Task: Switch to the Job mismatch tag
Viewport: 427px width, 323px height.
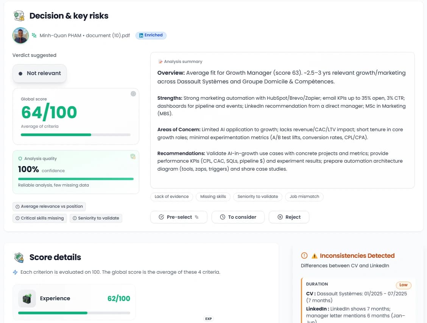Action: 305,196
